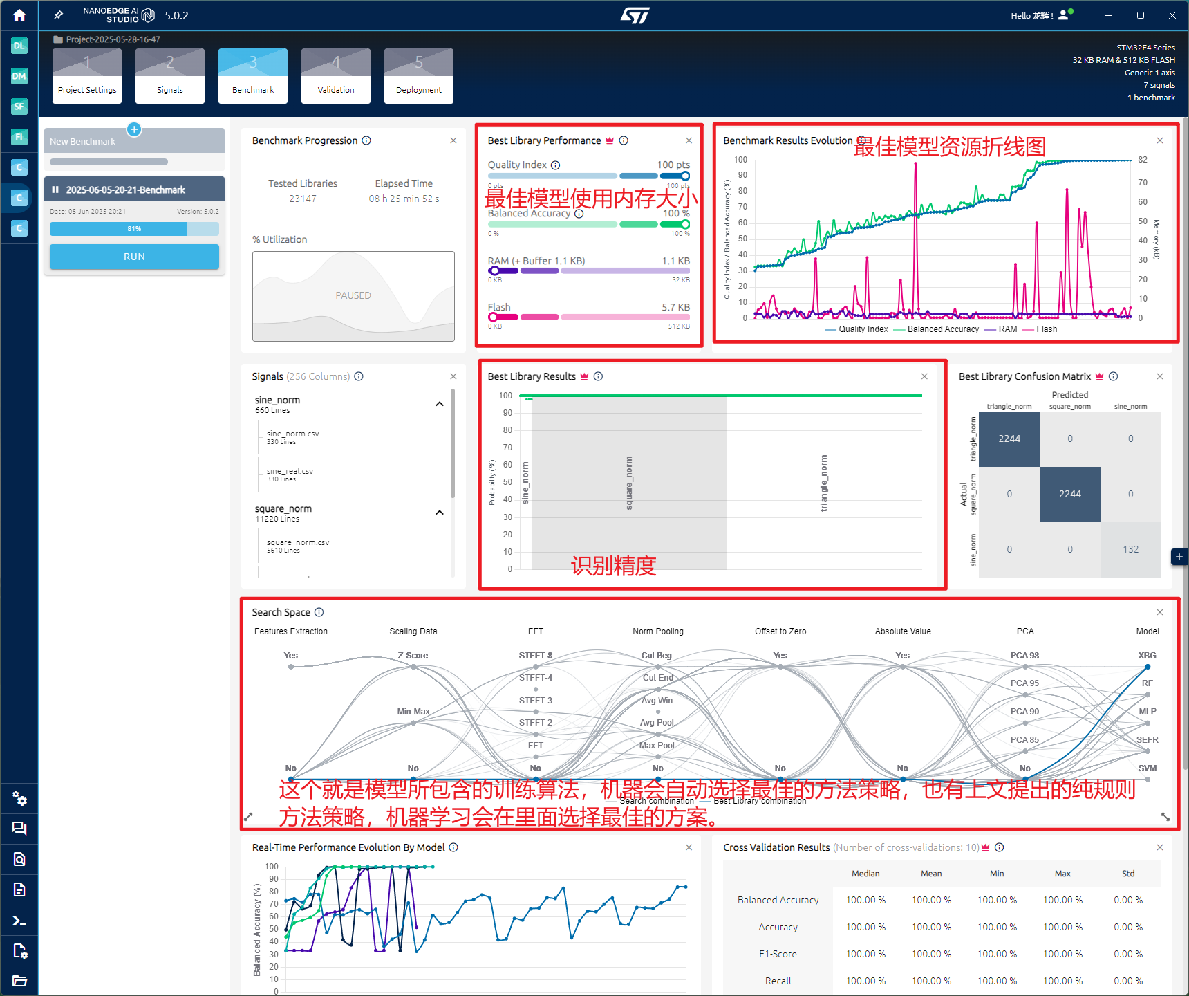Click Tested Libraries value 23147

(x=303, y=199)
